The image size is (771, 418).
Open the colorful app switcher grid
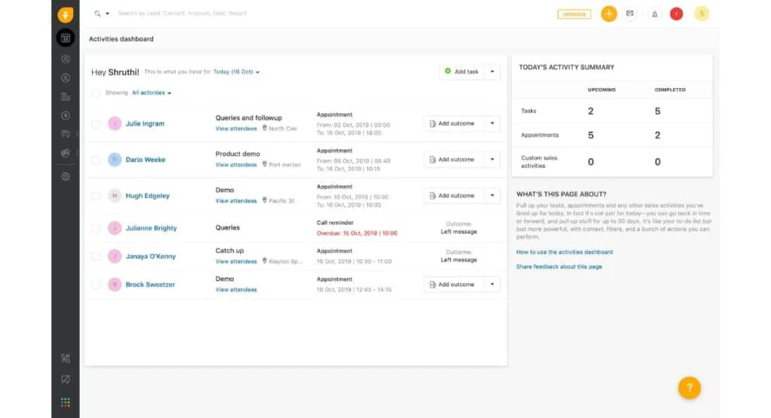coord(66,402)
